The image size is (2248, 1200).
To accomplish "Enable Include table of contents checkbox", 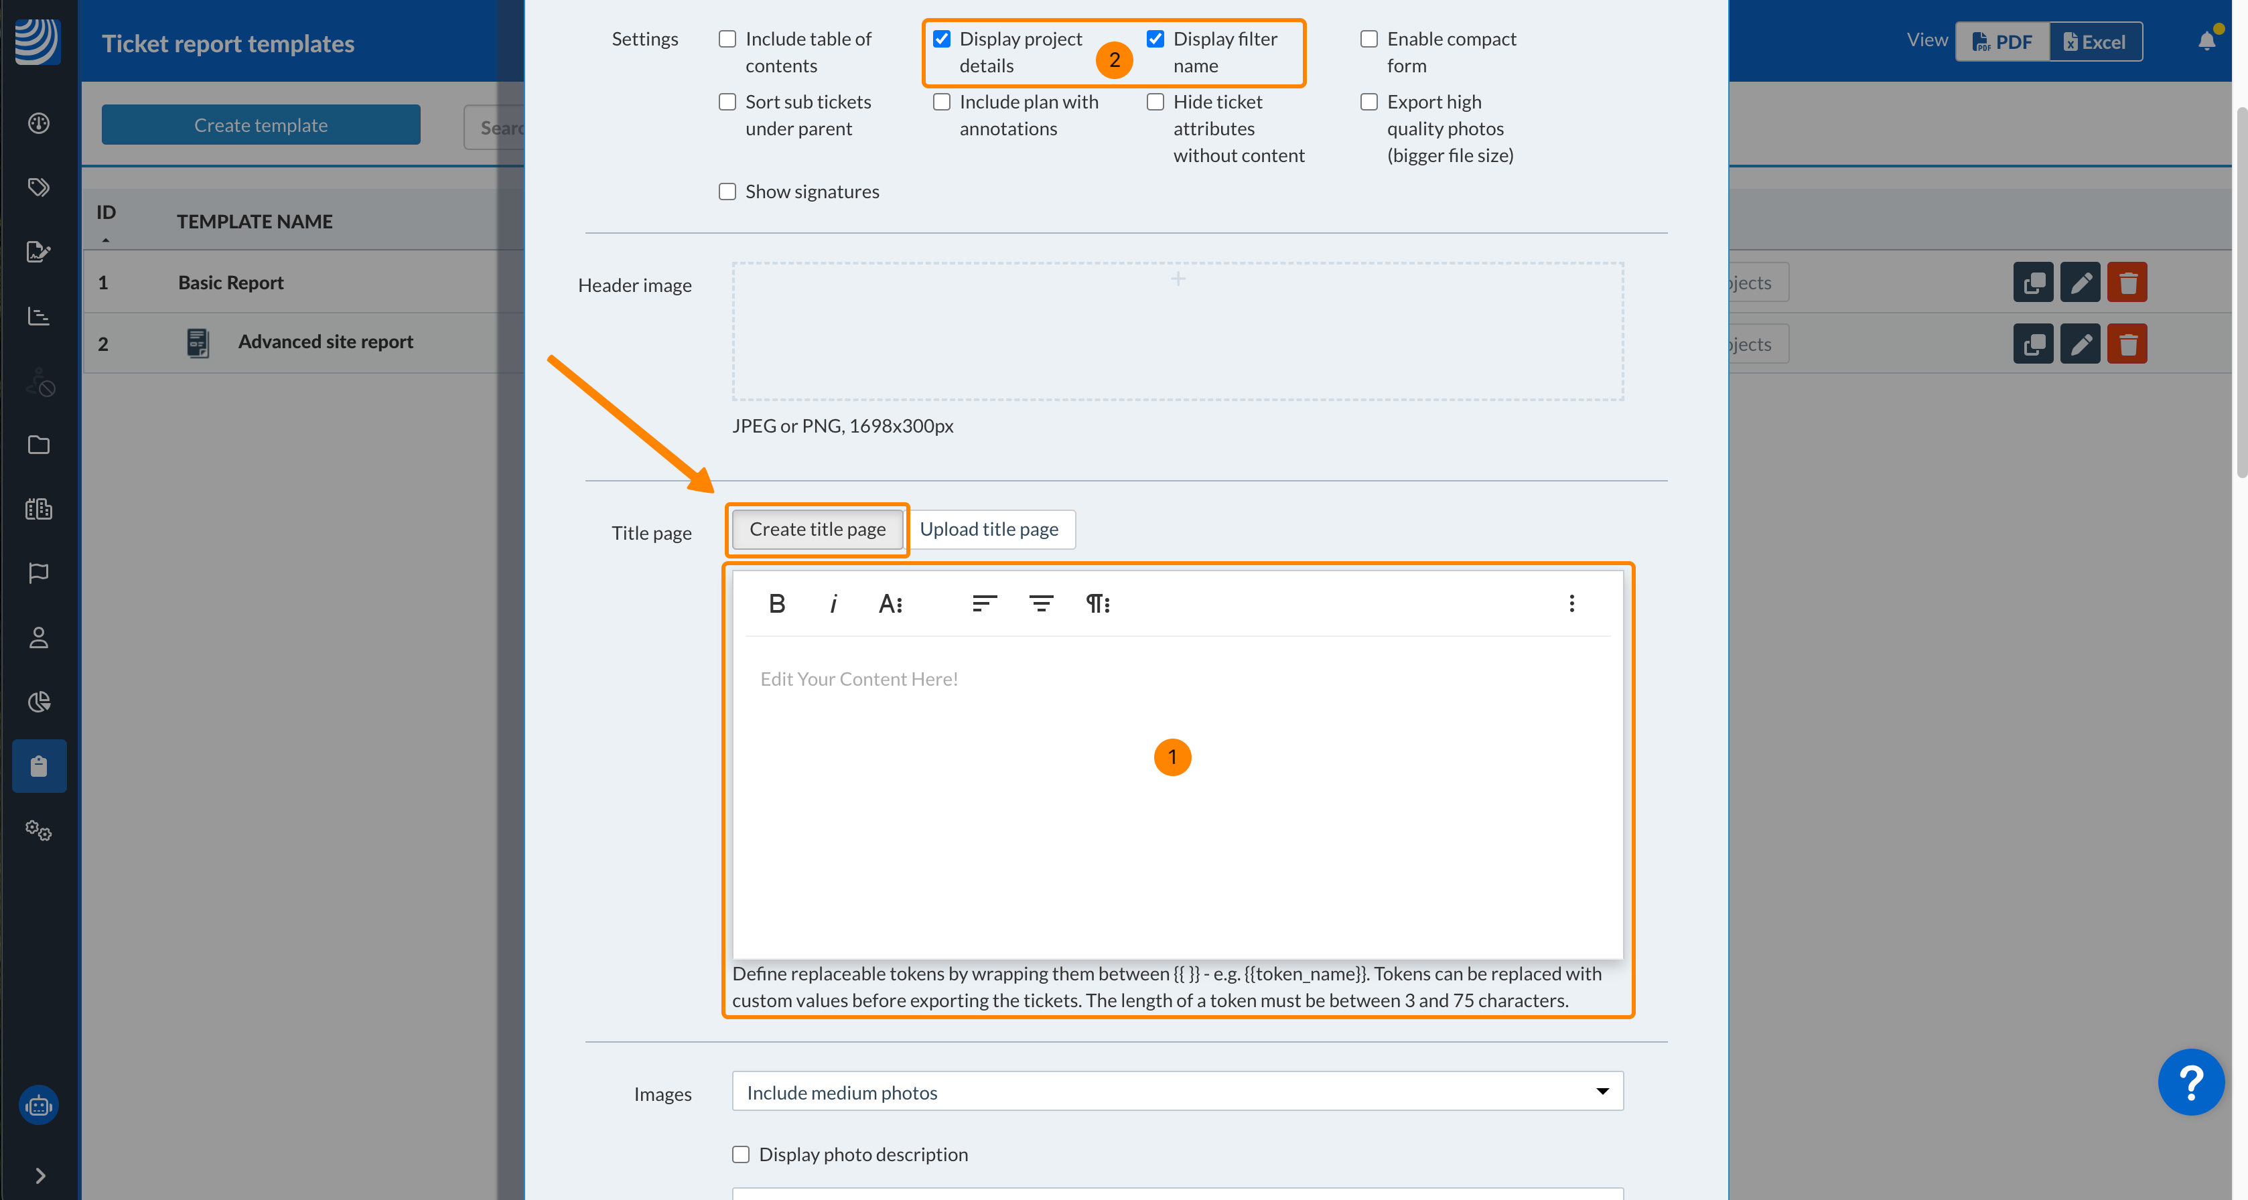I will click(727, 40).
